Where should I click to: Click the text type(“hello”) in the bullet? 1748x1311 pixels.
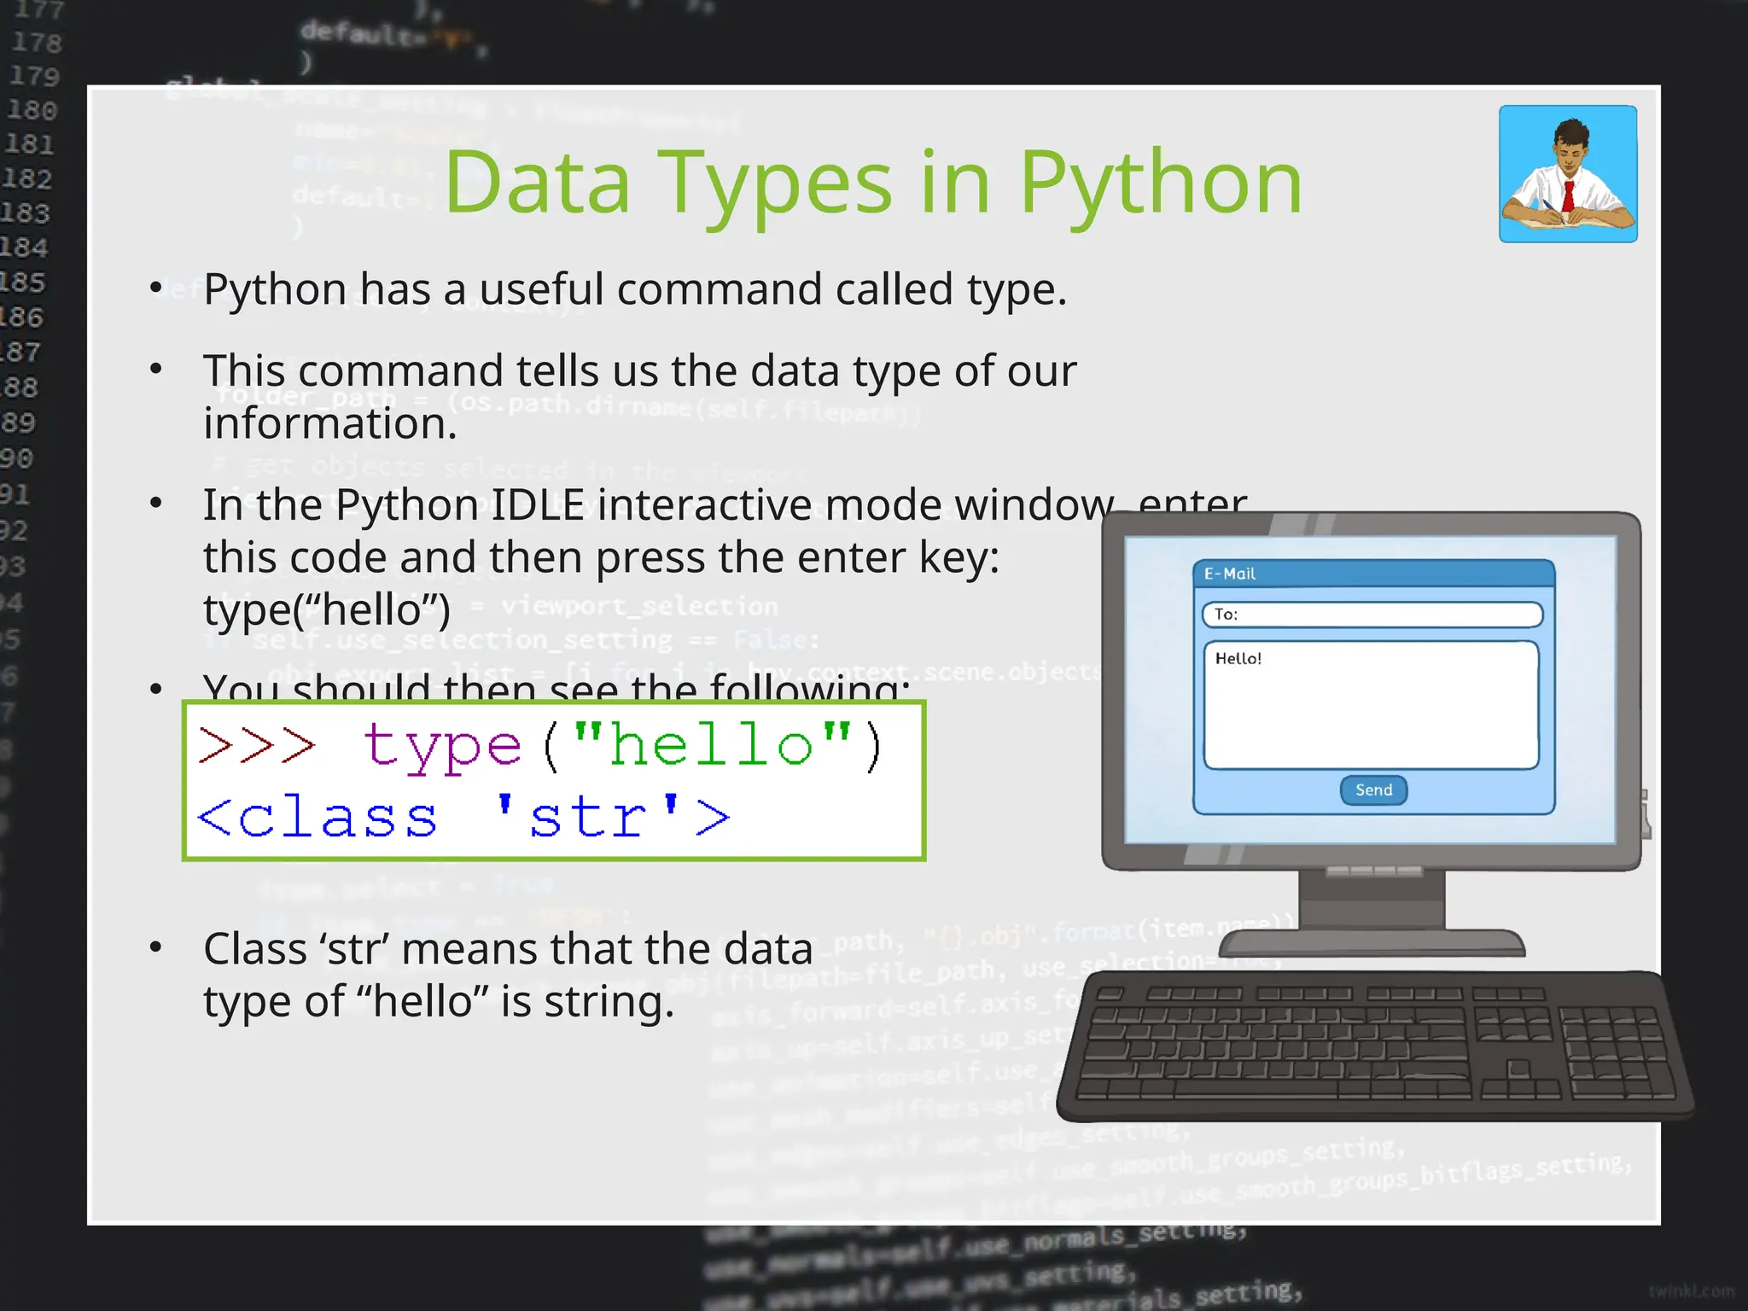(327, 609)
